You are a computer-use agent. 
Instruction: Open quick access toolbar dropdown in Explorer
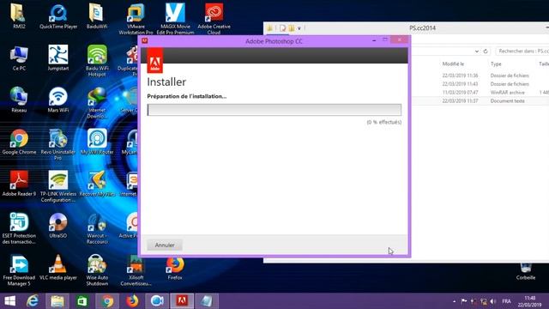pyautogui.click(x=299, y=28)
